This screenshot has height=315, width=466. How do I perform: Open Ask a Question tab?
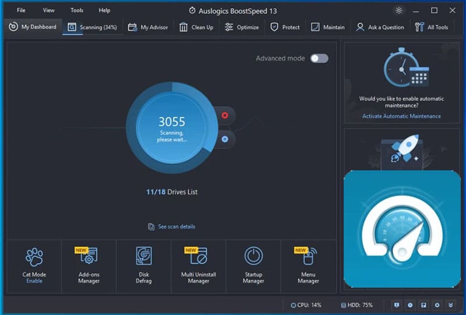(x=380, y=27)
